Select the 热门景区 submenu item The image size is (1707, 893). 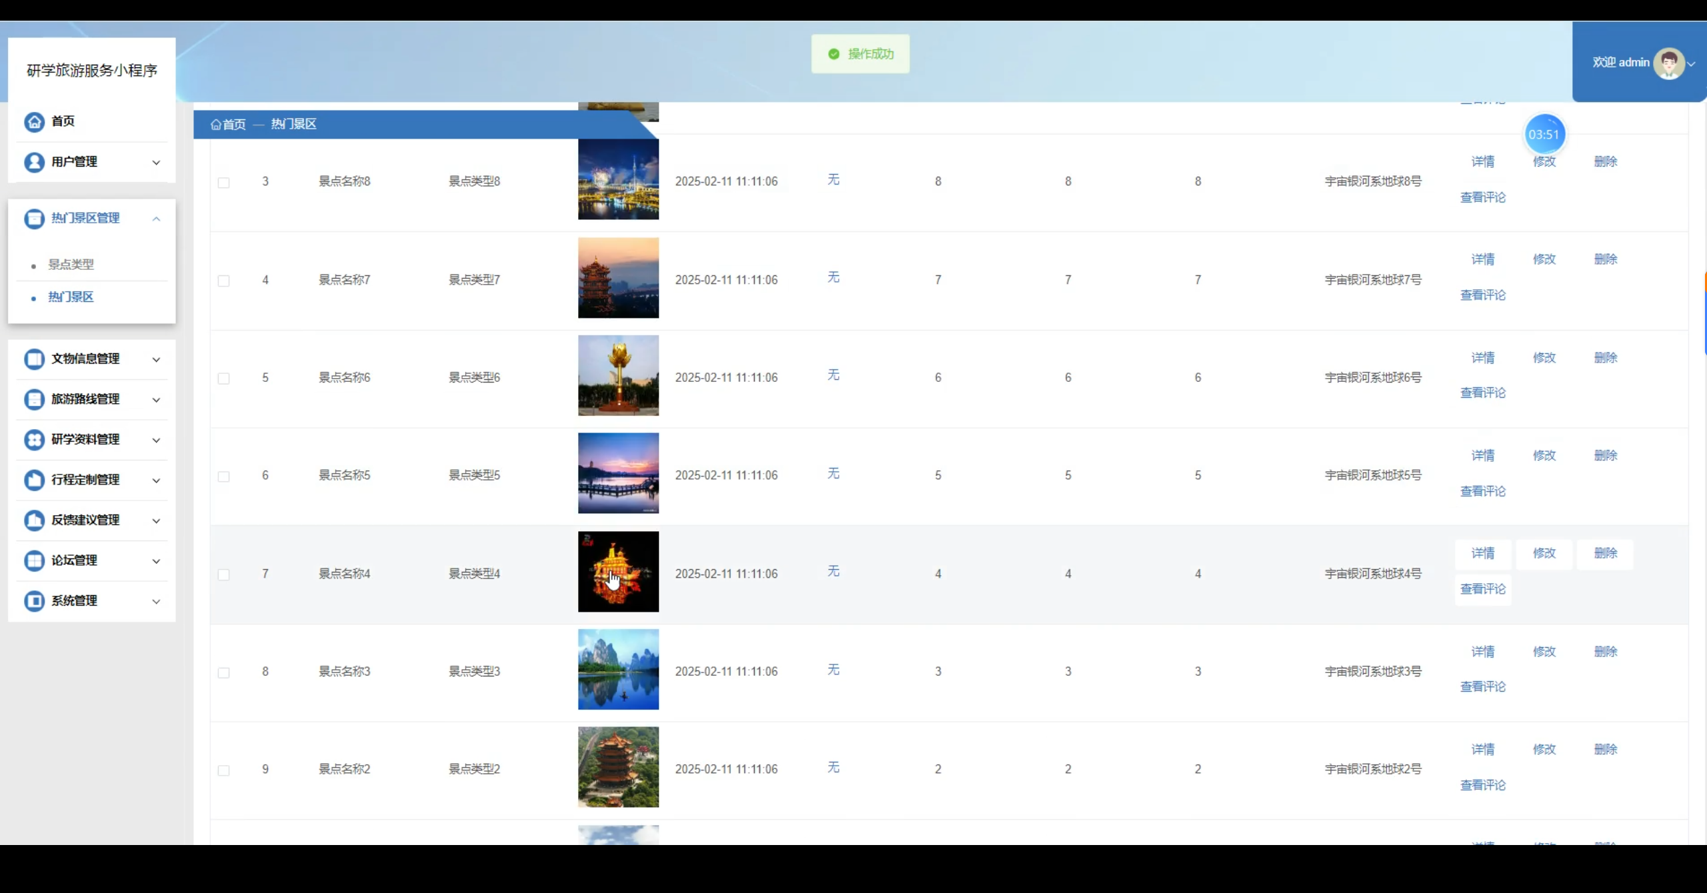click(71, 297)
